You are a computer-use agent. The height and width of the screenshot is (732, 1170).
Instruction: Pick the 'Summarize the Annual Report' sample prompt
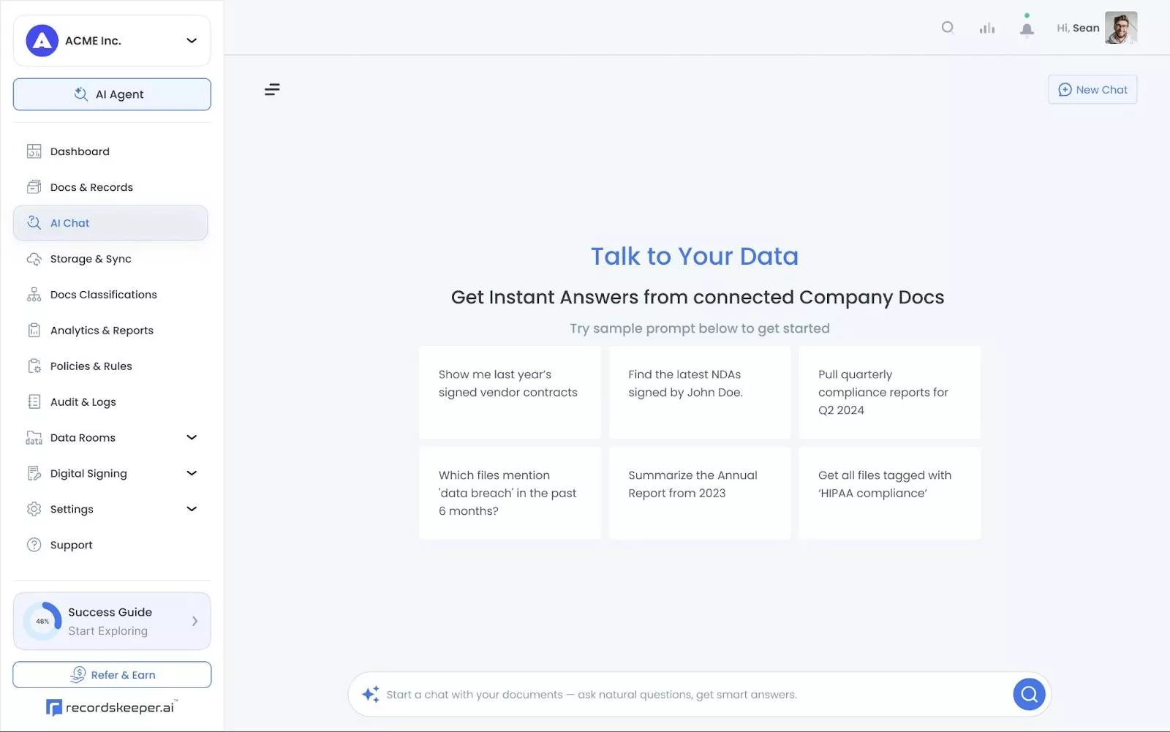tap(699, 493)
